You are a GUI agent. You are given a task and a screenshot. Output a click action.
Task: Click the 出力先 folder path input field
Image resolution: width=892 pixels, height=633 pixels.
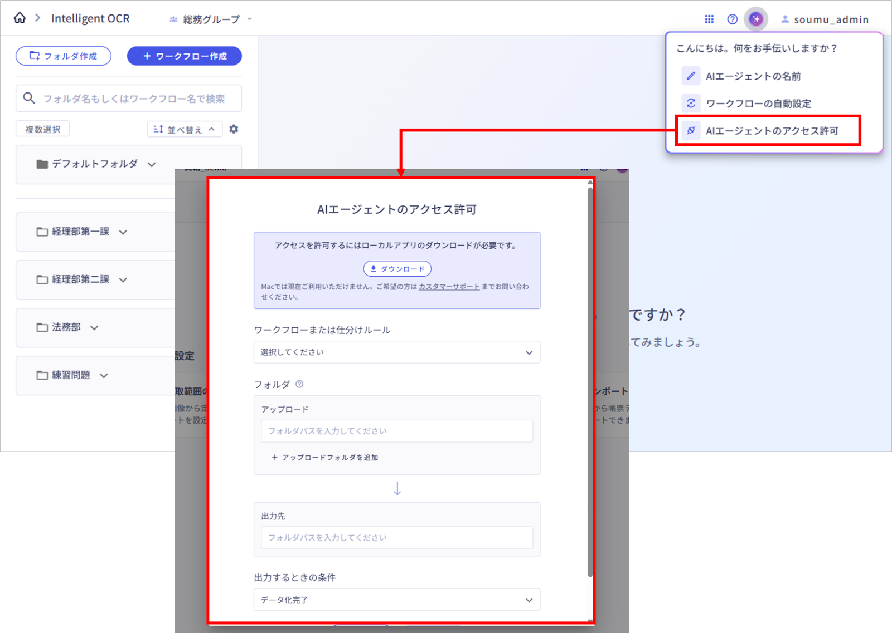(396, 537)
